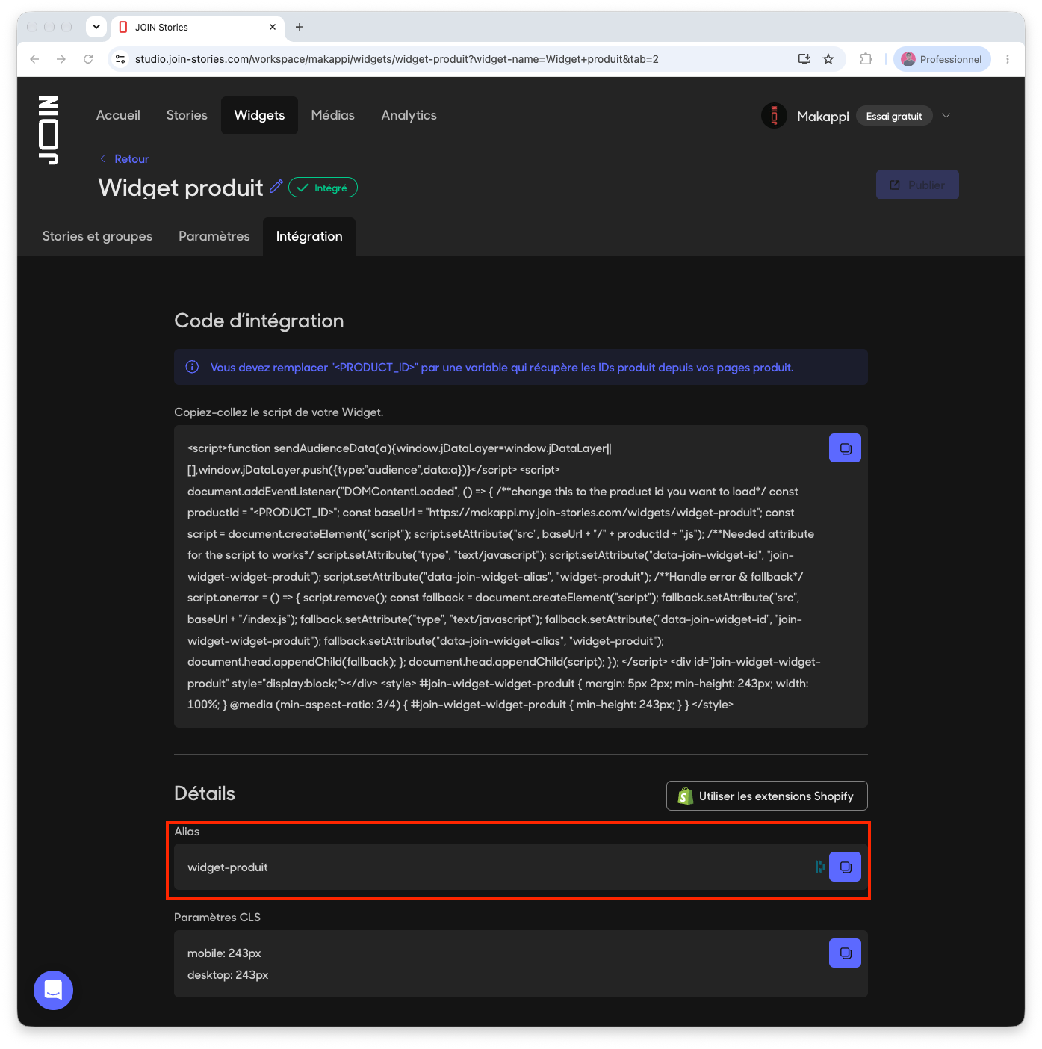
Task: Go back in browser history
Action: coord(34,59)
